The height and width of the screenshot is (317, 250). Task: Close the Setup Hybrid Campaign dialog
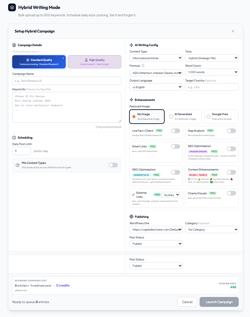click(233, 31)
